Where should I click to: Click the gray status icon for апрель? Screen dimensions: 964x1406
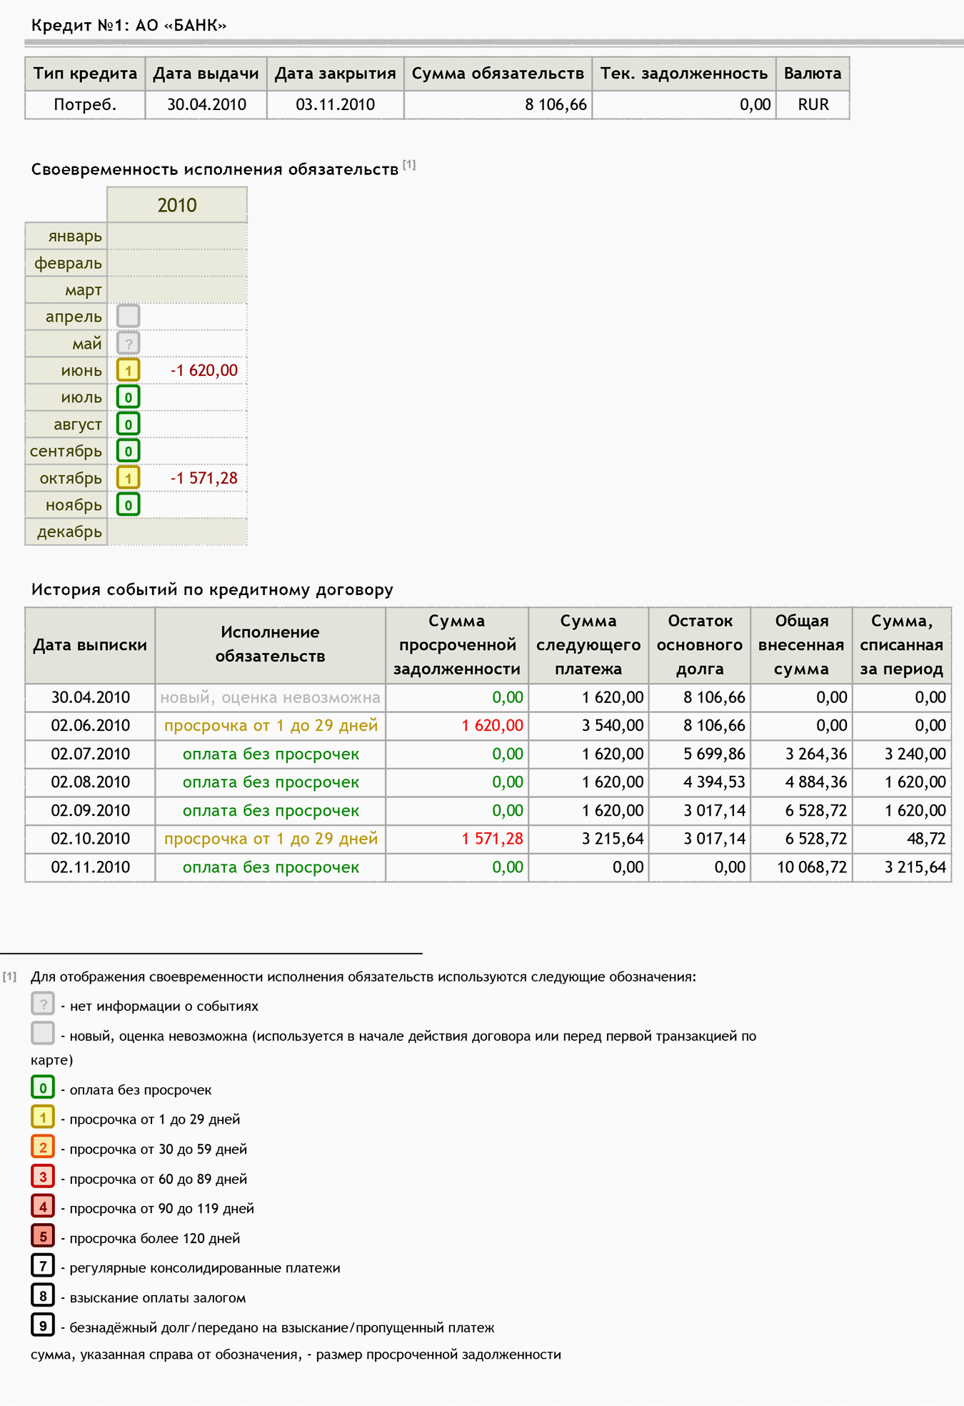tap(128, 316)
